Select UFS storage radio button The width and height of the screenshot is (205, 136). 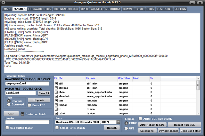(126, 128)
